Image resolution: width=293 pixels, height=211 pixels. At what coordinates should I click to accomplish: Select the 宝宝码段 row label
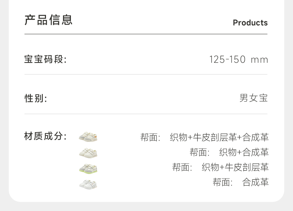click(45, 59)
